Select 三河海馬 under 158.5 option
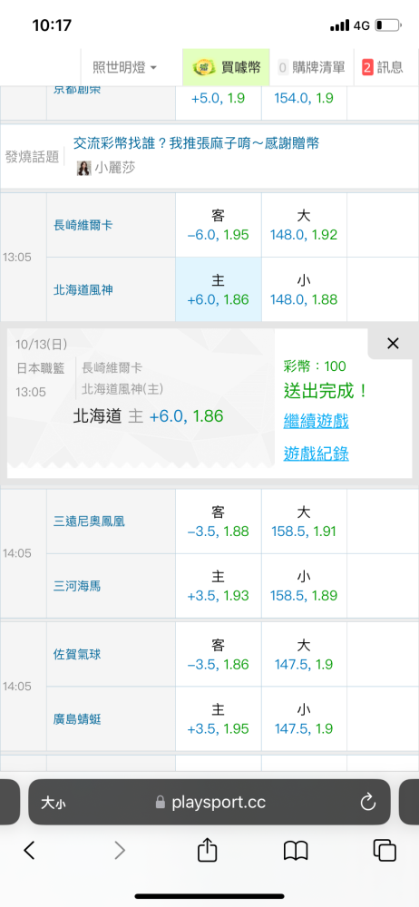The image size is (419, 907). (304, 586)
